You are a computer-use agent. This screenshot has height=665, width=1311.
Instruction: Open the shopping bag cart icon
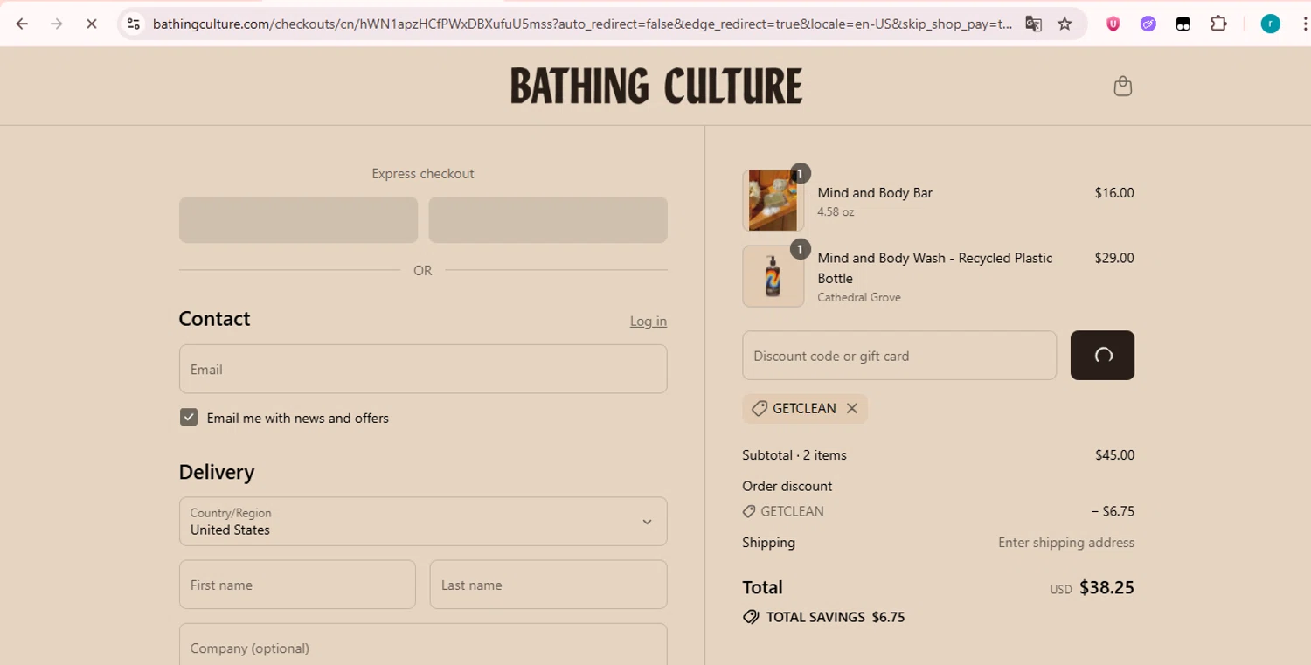1123,86
